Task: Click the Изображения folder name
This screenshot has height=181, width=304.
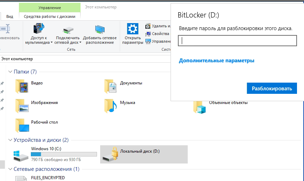Action: (x=44, y=103)
